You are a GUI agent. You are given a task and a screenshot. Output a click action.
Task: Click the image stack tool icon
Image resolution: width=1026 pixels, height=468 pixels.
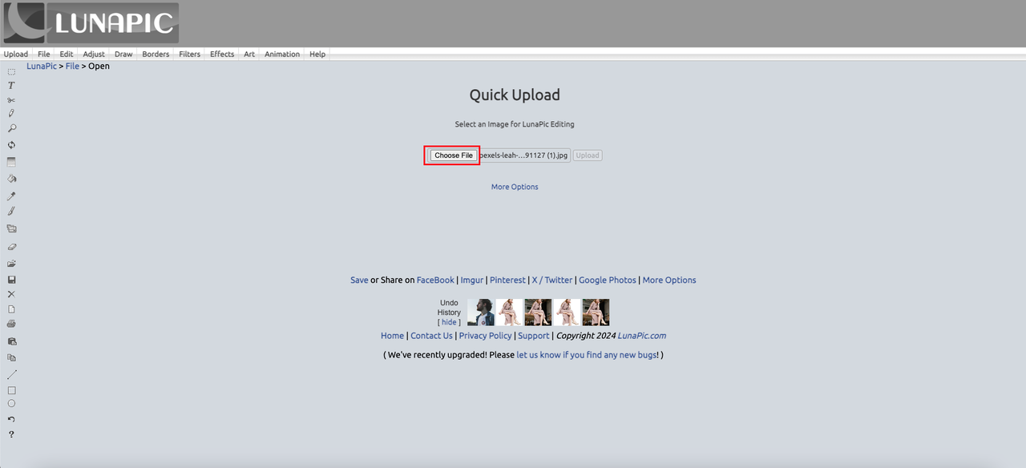[11, 228]
